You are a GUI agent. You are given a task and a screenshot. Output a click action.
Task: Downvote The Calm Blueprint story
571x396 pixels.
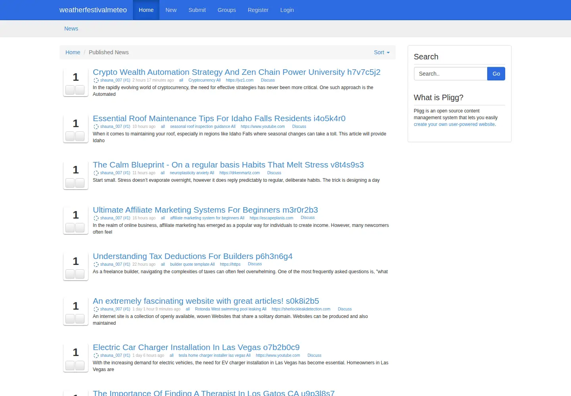(x=80, y=183)
